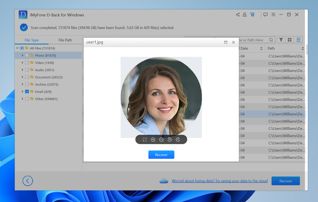Check the Document category checkbox
Image resolution: width=318 pixels, height=202 pixels.
(27, 77)
